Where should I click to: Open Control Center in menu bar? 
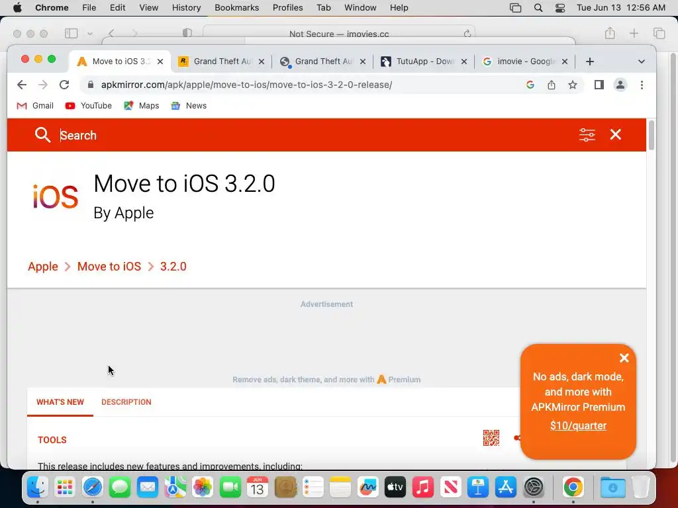coord(559,7)
